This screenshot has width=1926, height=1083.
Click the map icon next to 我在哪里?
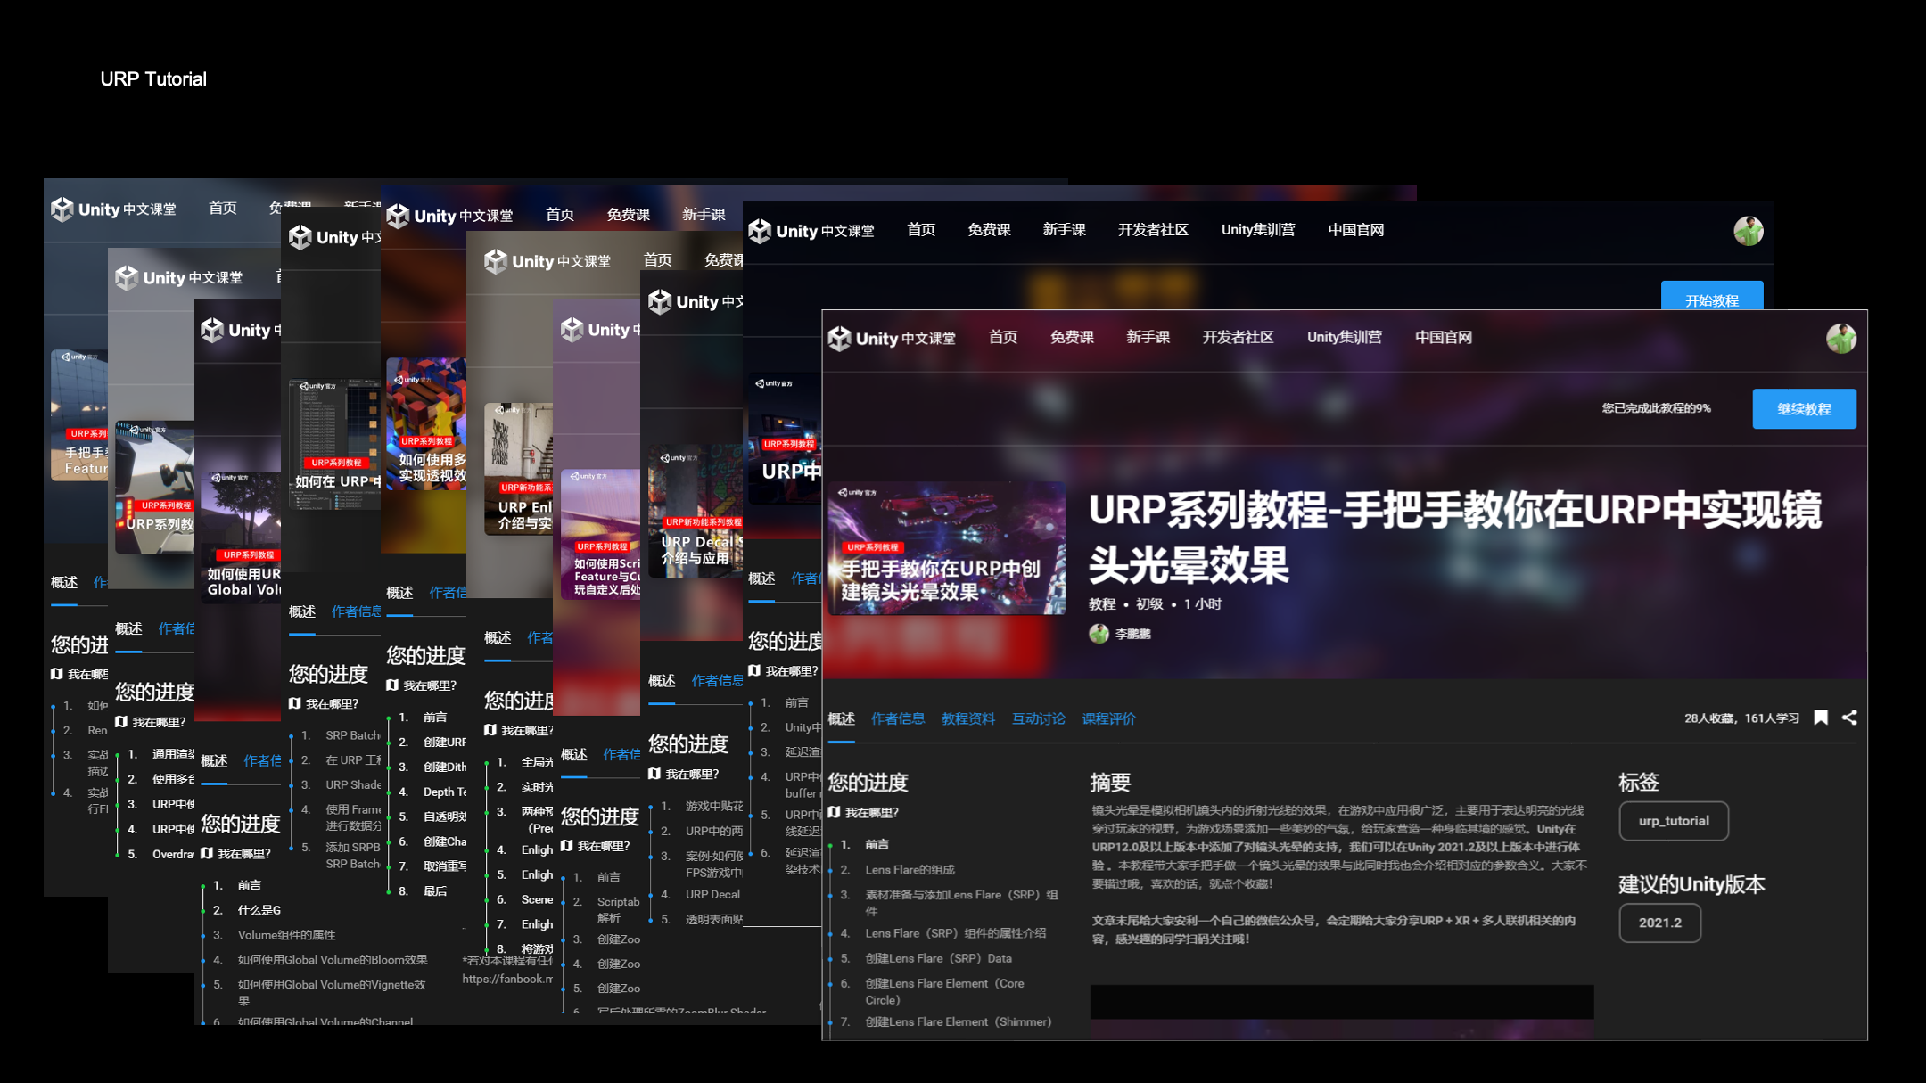click(835, 812)
